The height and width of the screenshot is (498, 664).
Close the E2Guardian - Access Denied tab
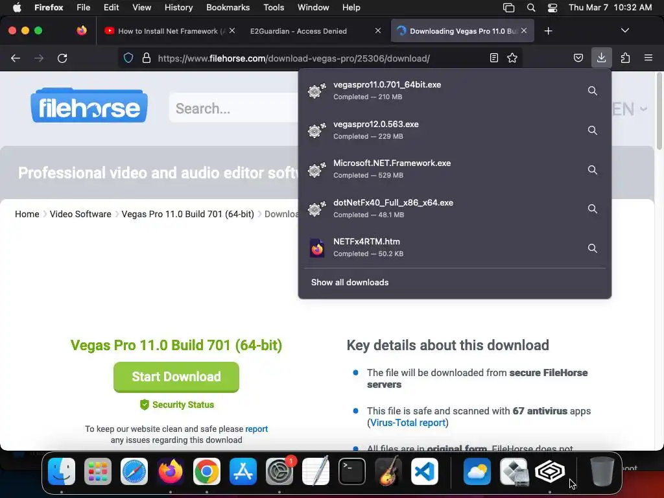click(378, 30)
